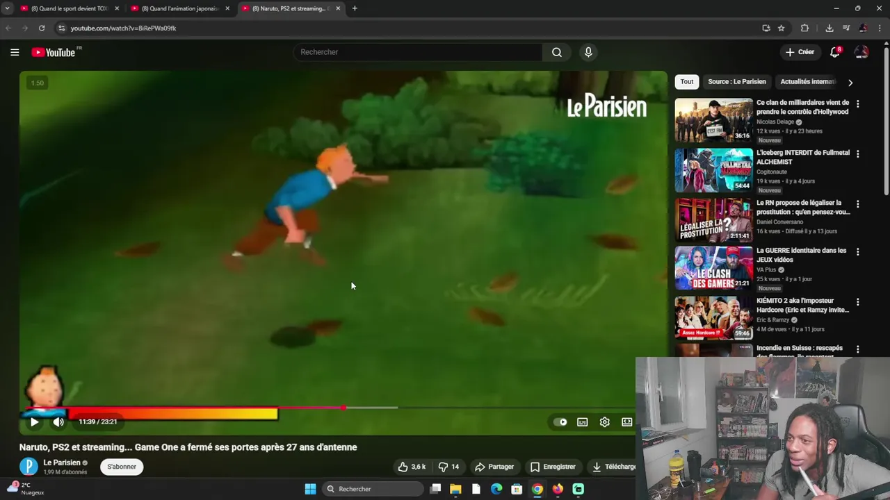Click the search magnifier button
This screenshot has width=890, height=500.
pyautogui.click(x=557, y=52)
